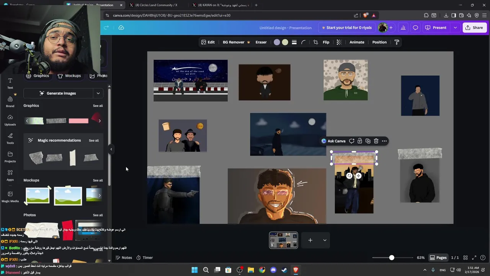Lock the selected element
490x276 pixels.
coord(360,141)
